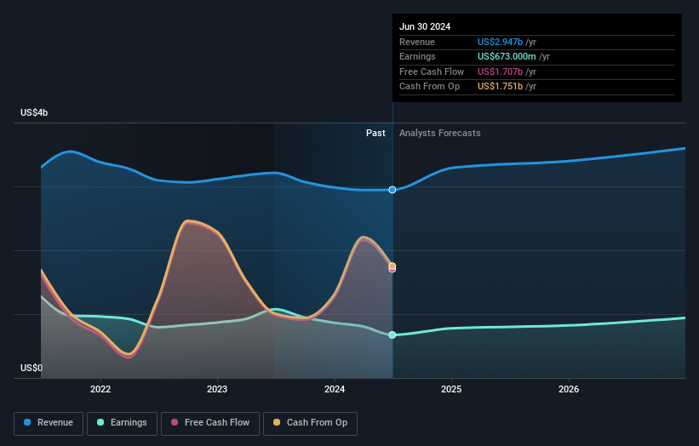
Task: Click the Free Cash Flow label in tooltip
Action: point(432,71)
